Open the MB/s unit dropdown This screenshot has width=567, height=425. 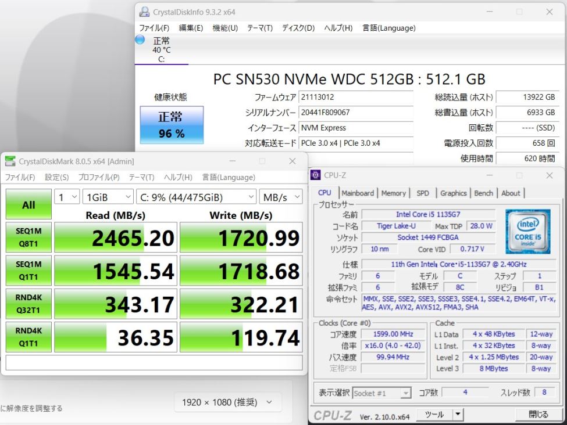[281, 197]
